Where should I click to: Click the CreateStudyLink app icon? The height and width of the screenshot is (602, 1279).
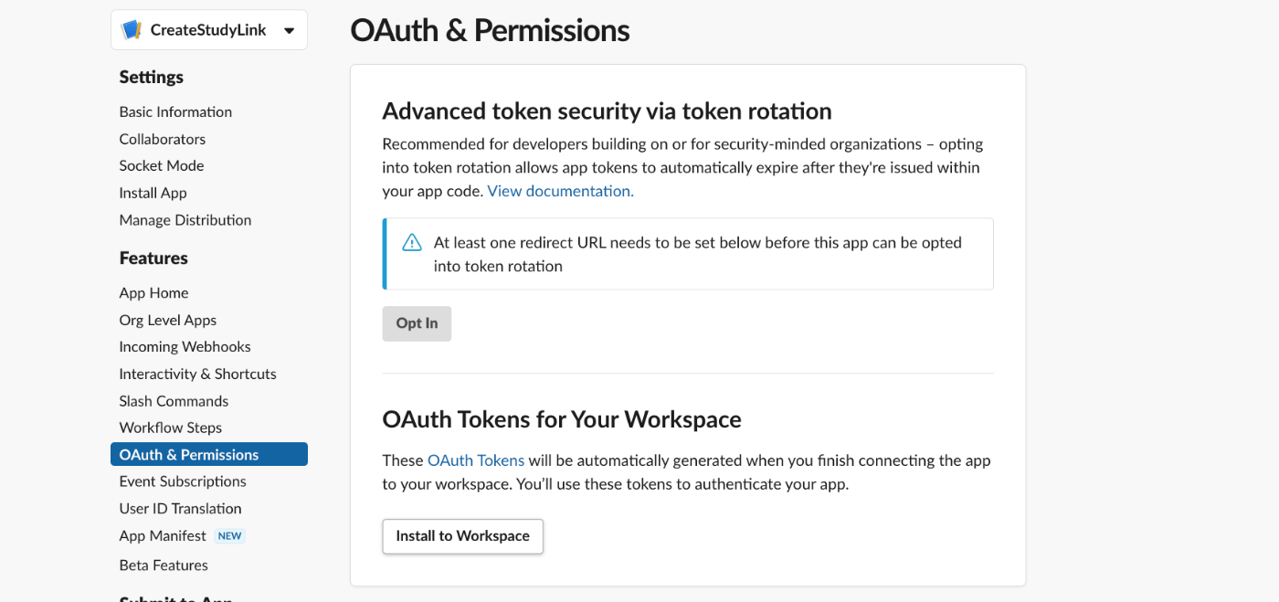(x=132, y=30)
